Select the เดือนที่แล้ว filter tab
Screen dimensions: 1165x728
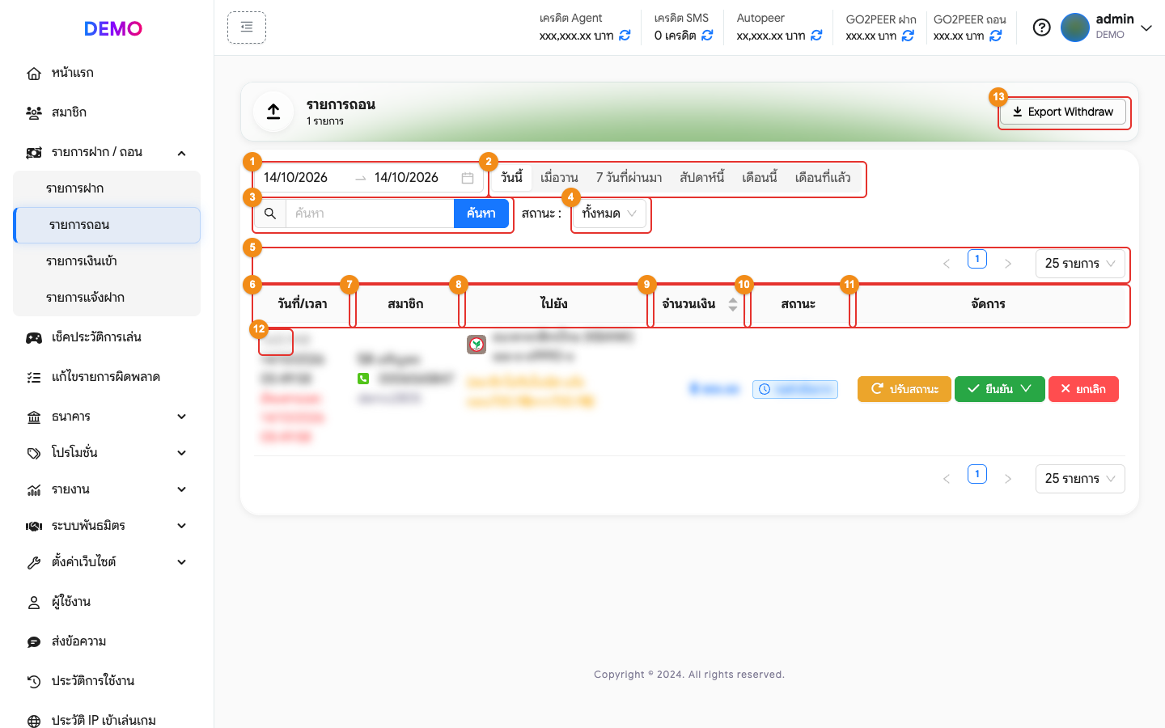tap(823, 177)
